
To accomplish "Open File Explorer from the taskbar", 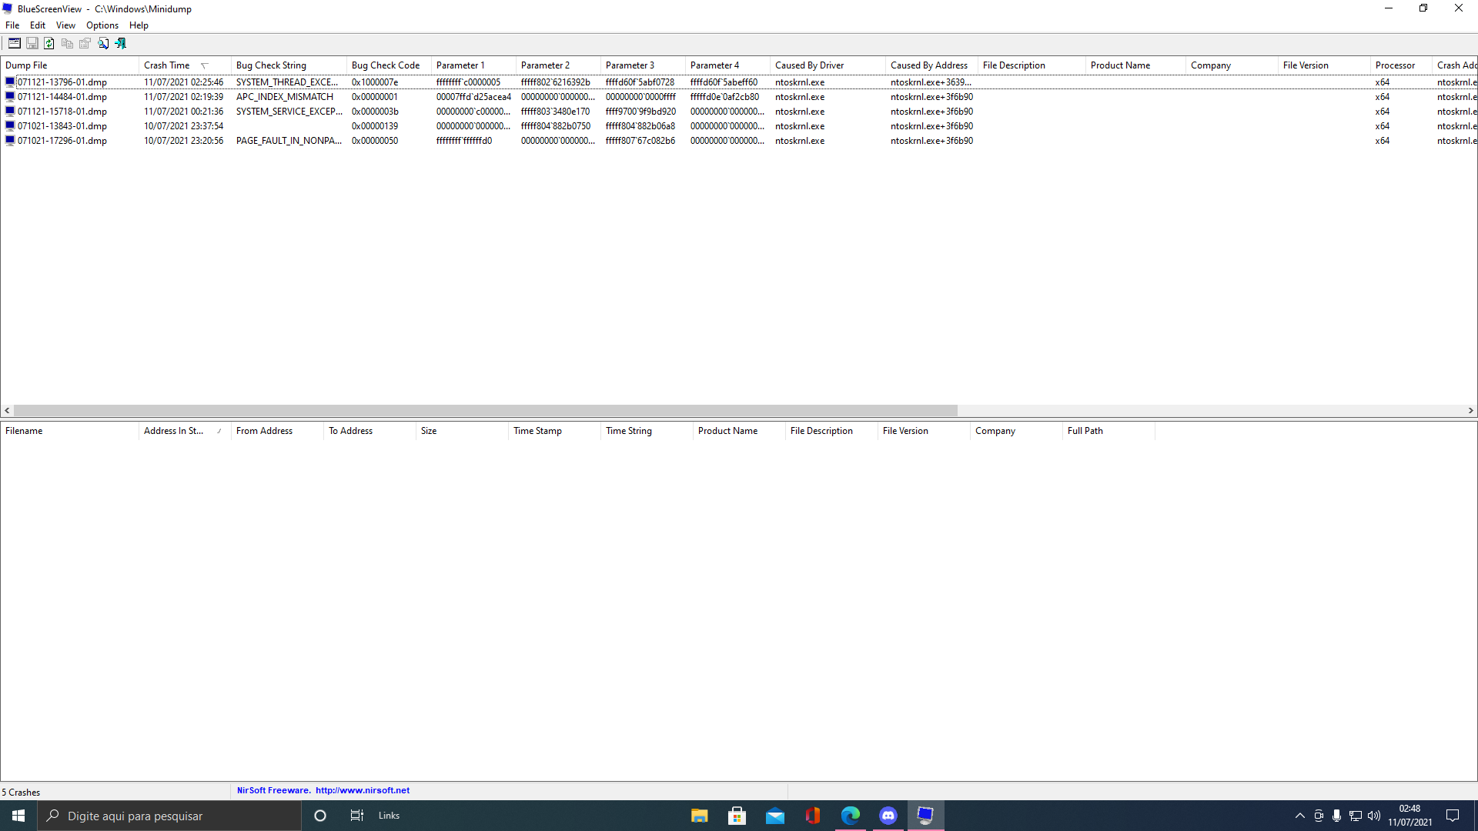I will [699, 816].
